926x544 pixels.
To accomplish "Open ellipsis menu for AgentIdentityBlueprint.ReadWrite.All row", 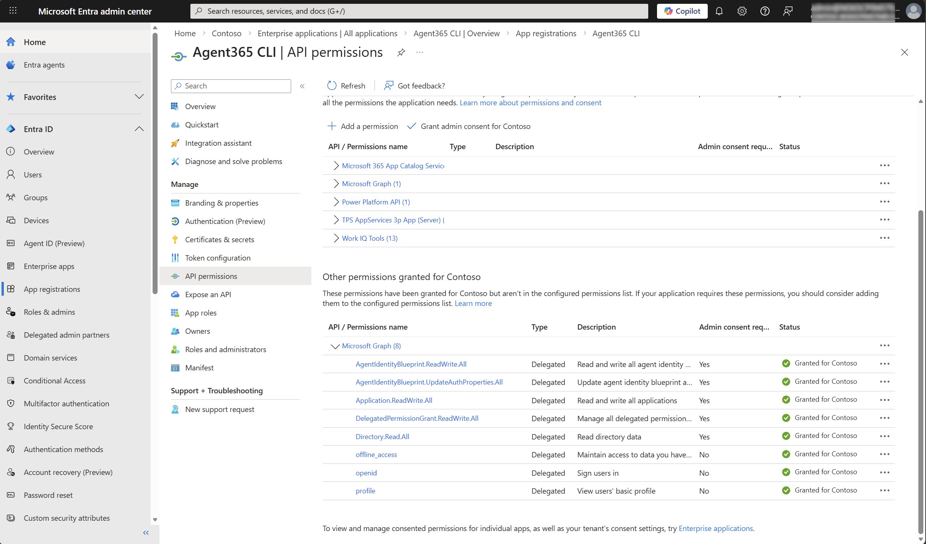I will pos(884,364).
